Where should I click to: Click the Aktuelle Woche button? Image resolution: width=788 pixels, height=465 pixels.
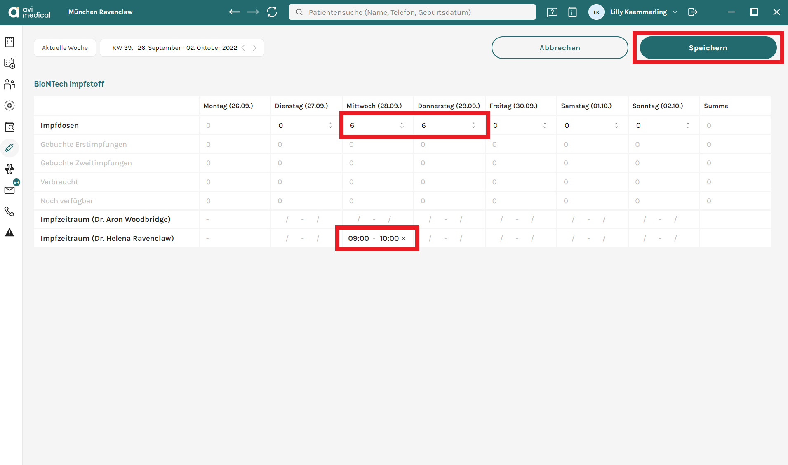(x=65, y=48)
